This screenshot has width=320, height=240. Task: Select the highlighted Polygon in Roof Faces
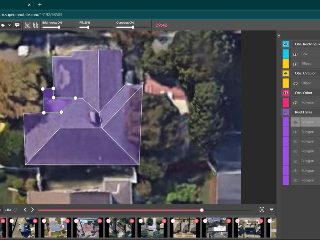(x=309, y=122)
